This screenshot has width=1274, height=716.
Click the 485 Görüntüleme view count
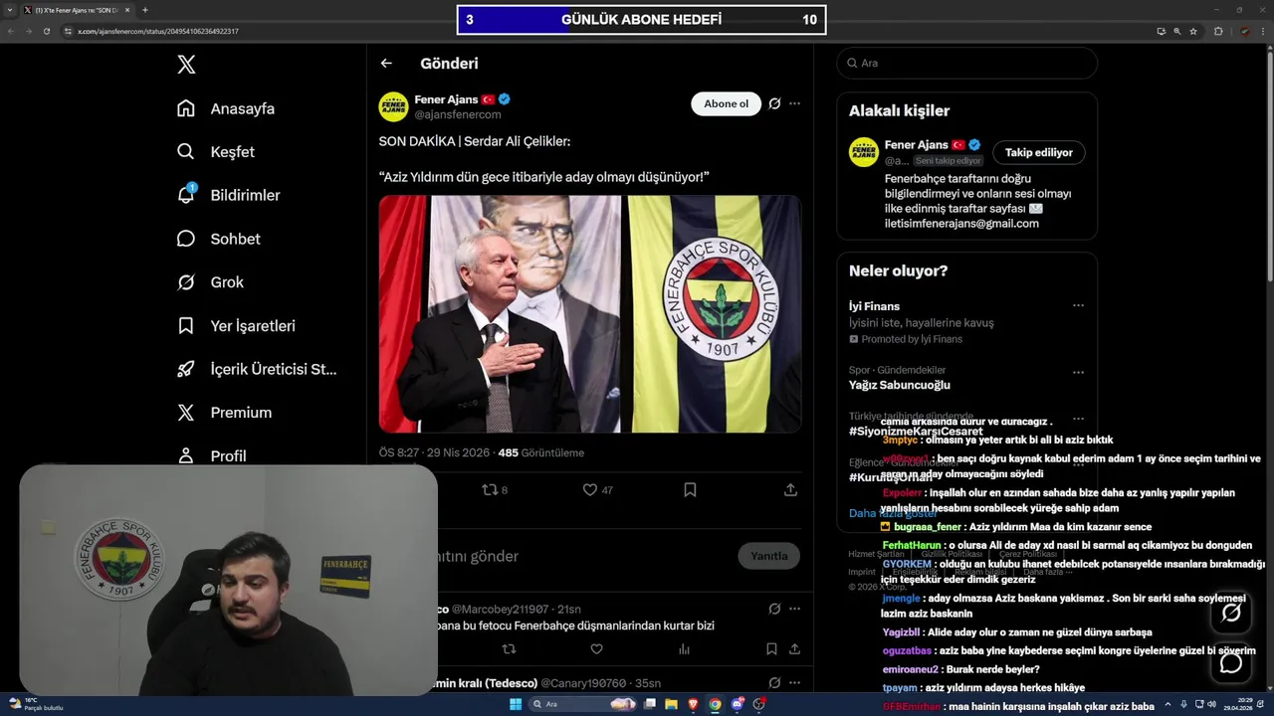tap(541, 452)
